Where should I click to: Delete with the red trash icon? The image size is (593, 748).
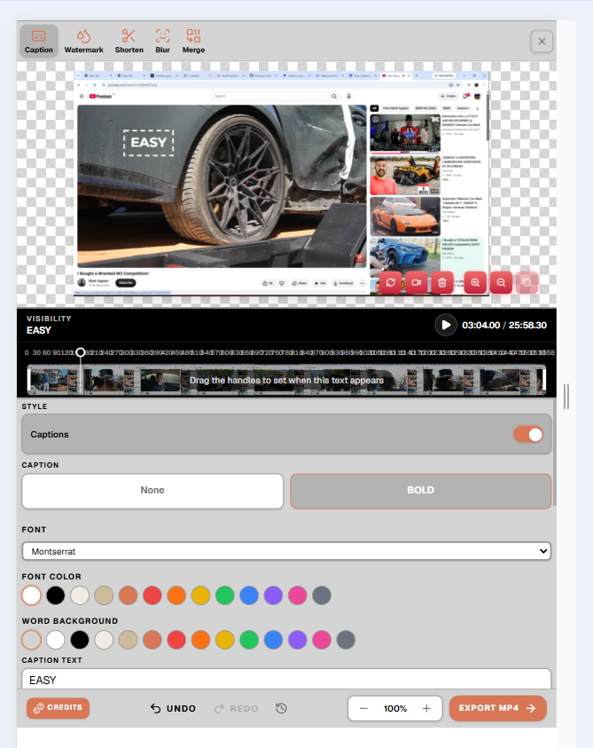tap(442, 282)
